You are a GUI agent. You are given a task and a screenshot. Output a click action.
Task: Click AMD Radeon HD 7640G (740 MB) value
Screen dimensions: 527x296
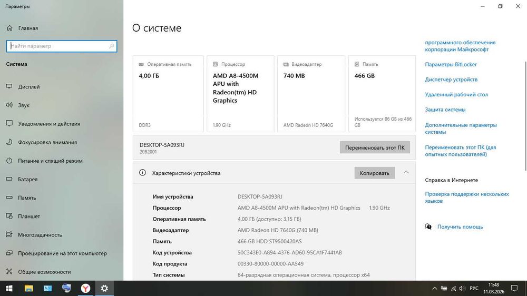278,230
